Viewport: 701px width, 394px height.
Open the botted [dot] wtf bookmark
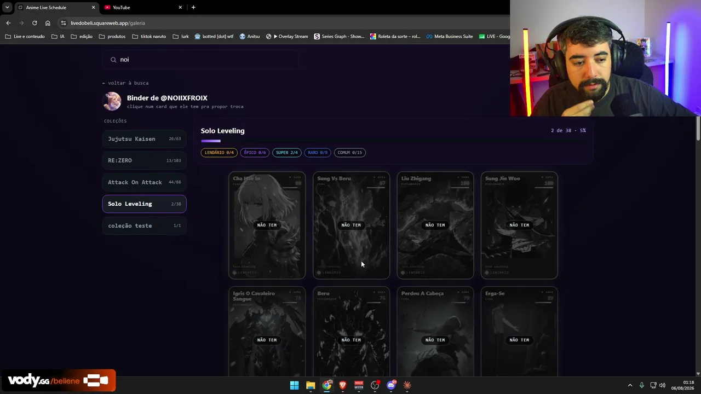[214, 37]
